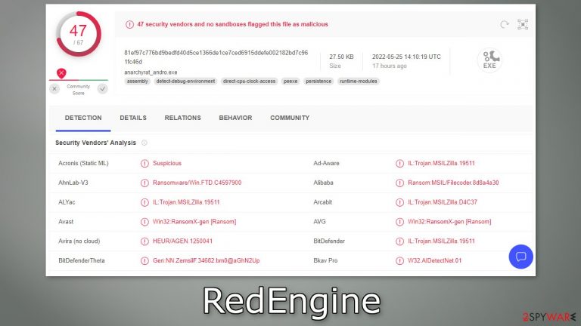The width and height of the screenshot is (581, 326).
Task: Click warning icon for BitDefender detection
Action: [399, 241]
